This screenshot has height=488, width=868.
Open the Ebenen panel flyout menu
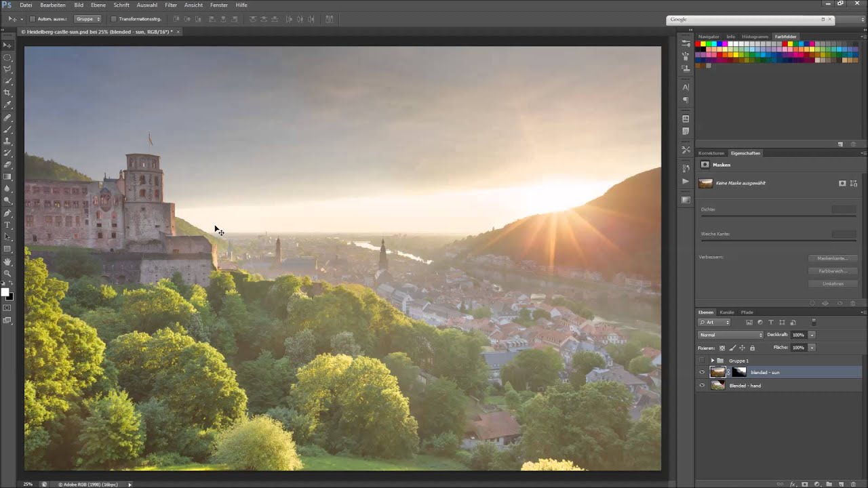coord(863,312)
